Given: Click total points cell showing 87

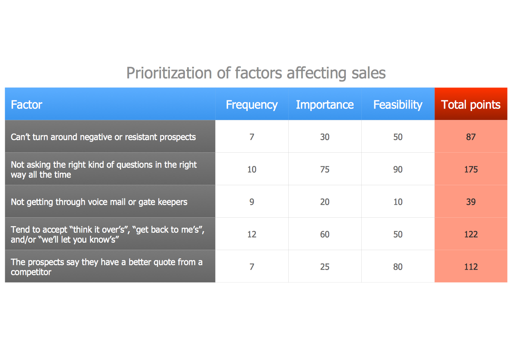Looking at the screenshot, I should (x=471, y=137).
